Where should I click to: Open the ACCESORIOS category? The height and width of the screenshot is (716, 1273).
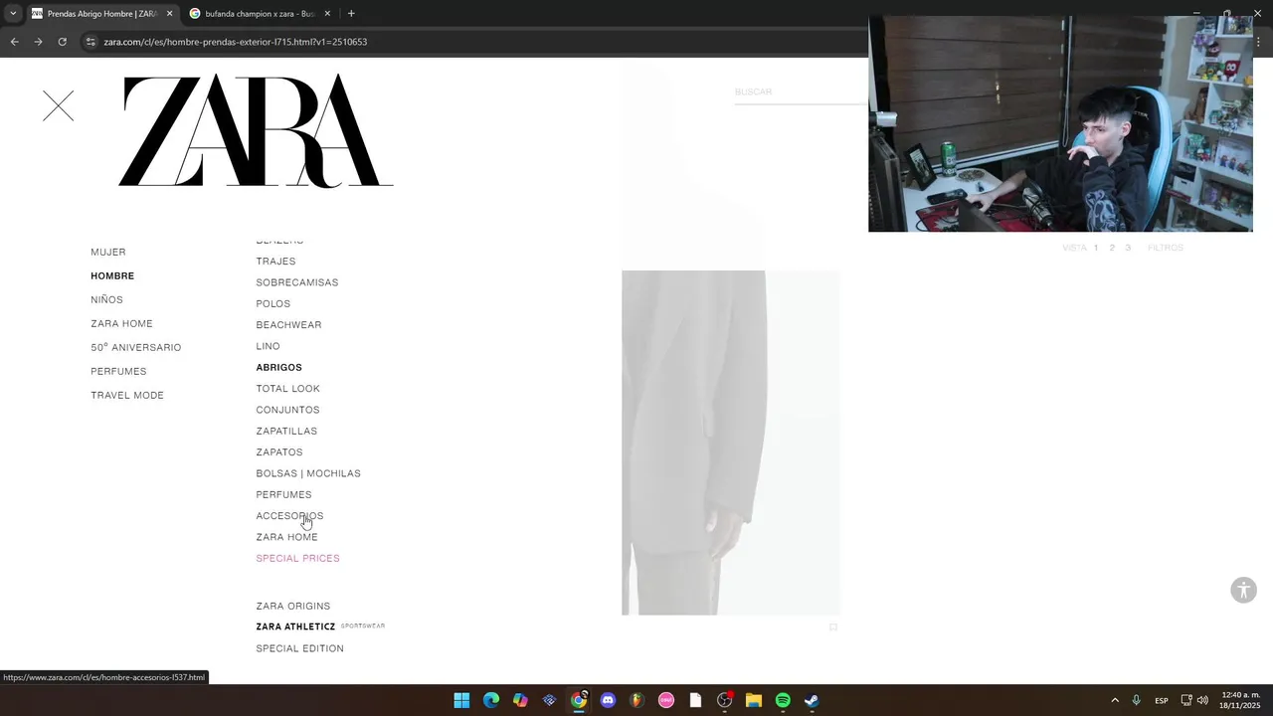(289, 516)
